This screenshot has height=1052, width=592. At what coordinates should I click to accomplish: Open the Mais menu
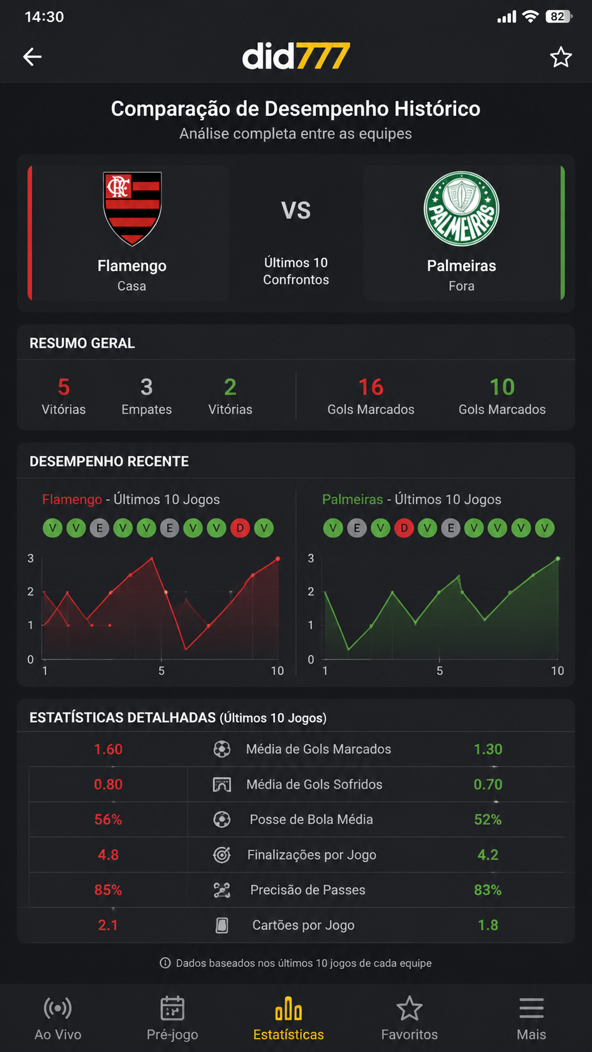(532, 1019)
